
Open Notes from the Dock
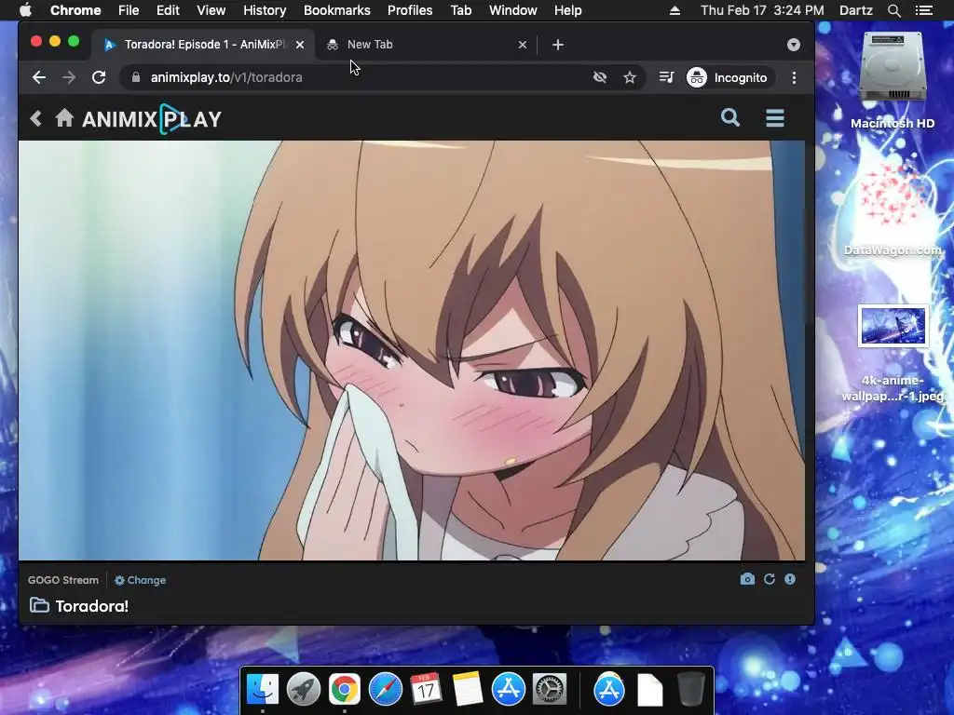coord(468,690)
